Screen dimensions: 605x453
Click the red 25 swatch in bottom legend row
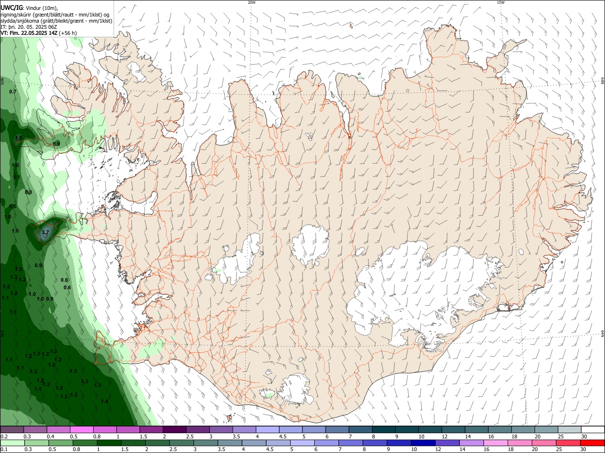[x=568, y=443]
